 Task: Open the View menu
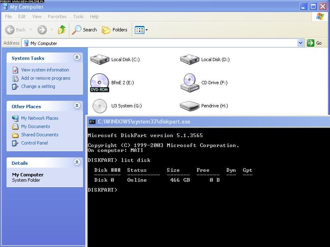tap(37, 17)
